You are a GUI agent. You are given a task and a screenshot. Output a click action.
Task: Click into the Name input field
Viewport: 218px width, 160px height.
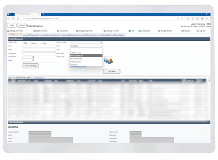(x=39, y=50)
